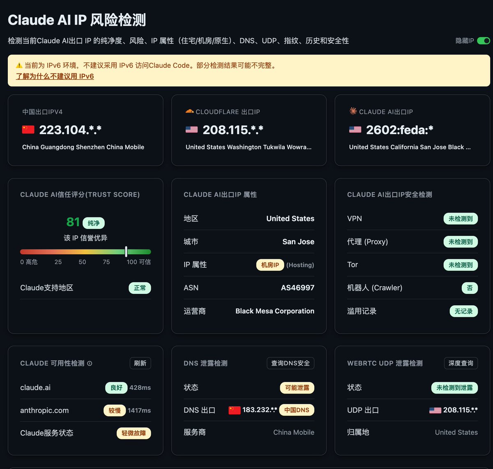Click the info icon next to CLAUDE 可用性检测
The height and width of the screenshot is (469, 493).
(x=90, y=363)
